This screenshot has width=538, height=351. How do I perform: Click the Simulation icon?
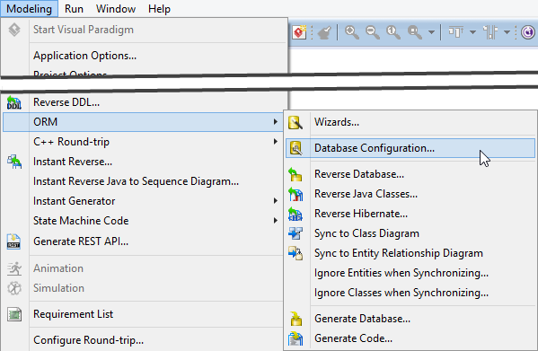point(14,288)
